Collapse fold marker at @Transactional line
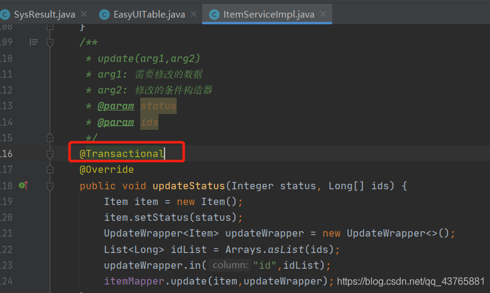Screen dimensions: 490x293 click(x=50, y=153)
